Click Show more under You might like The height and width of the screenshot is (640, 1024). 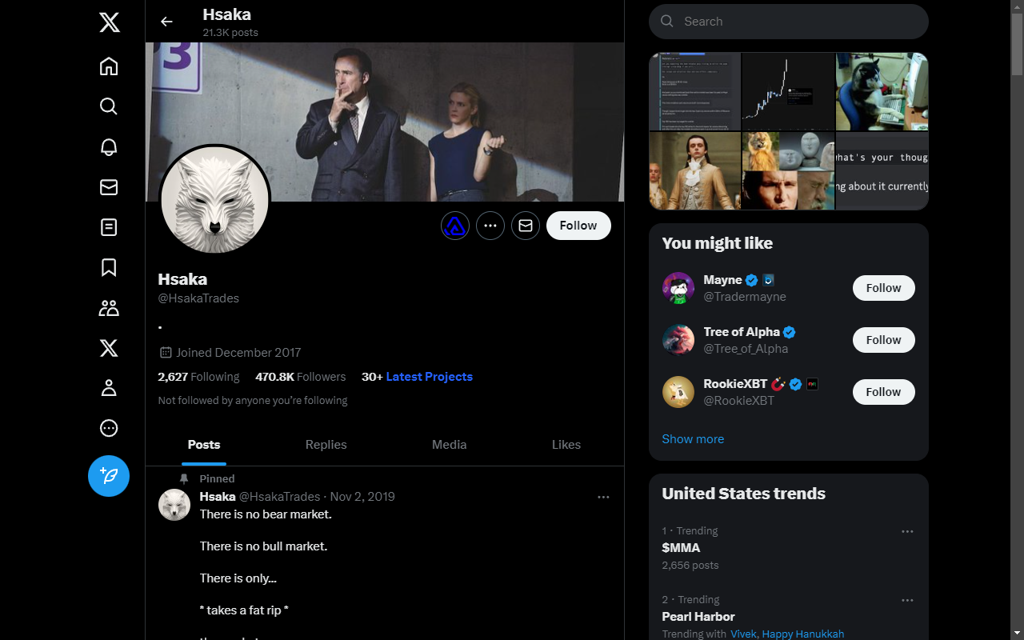click(693, 439)
